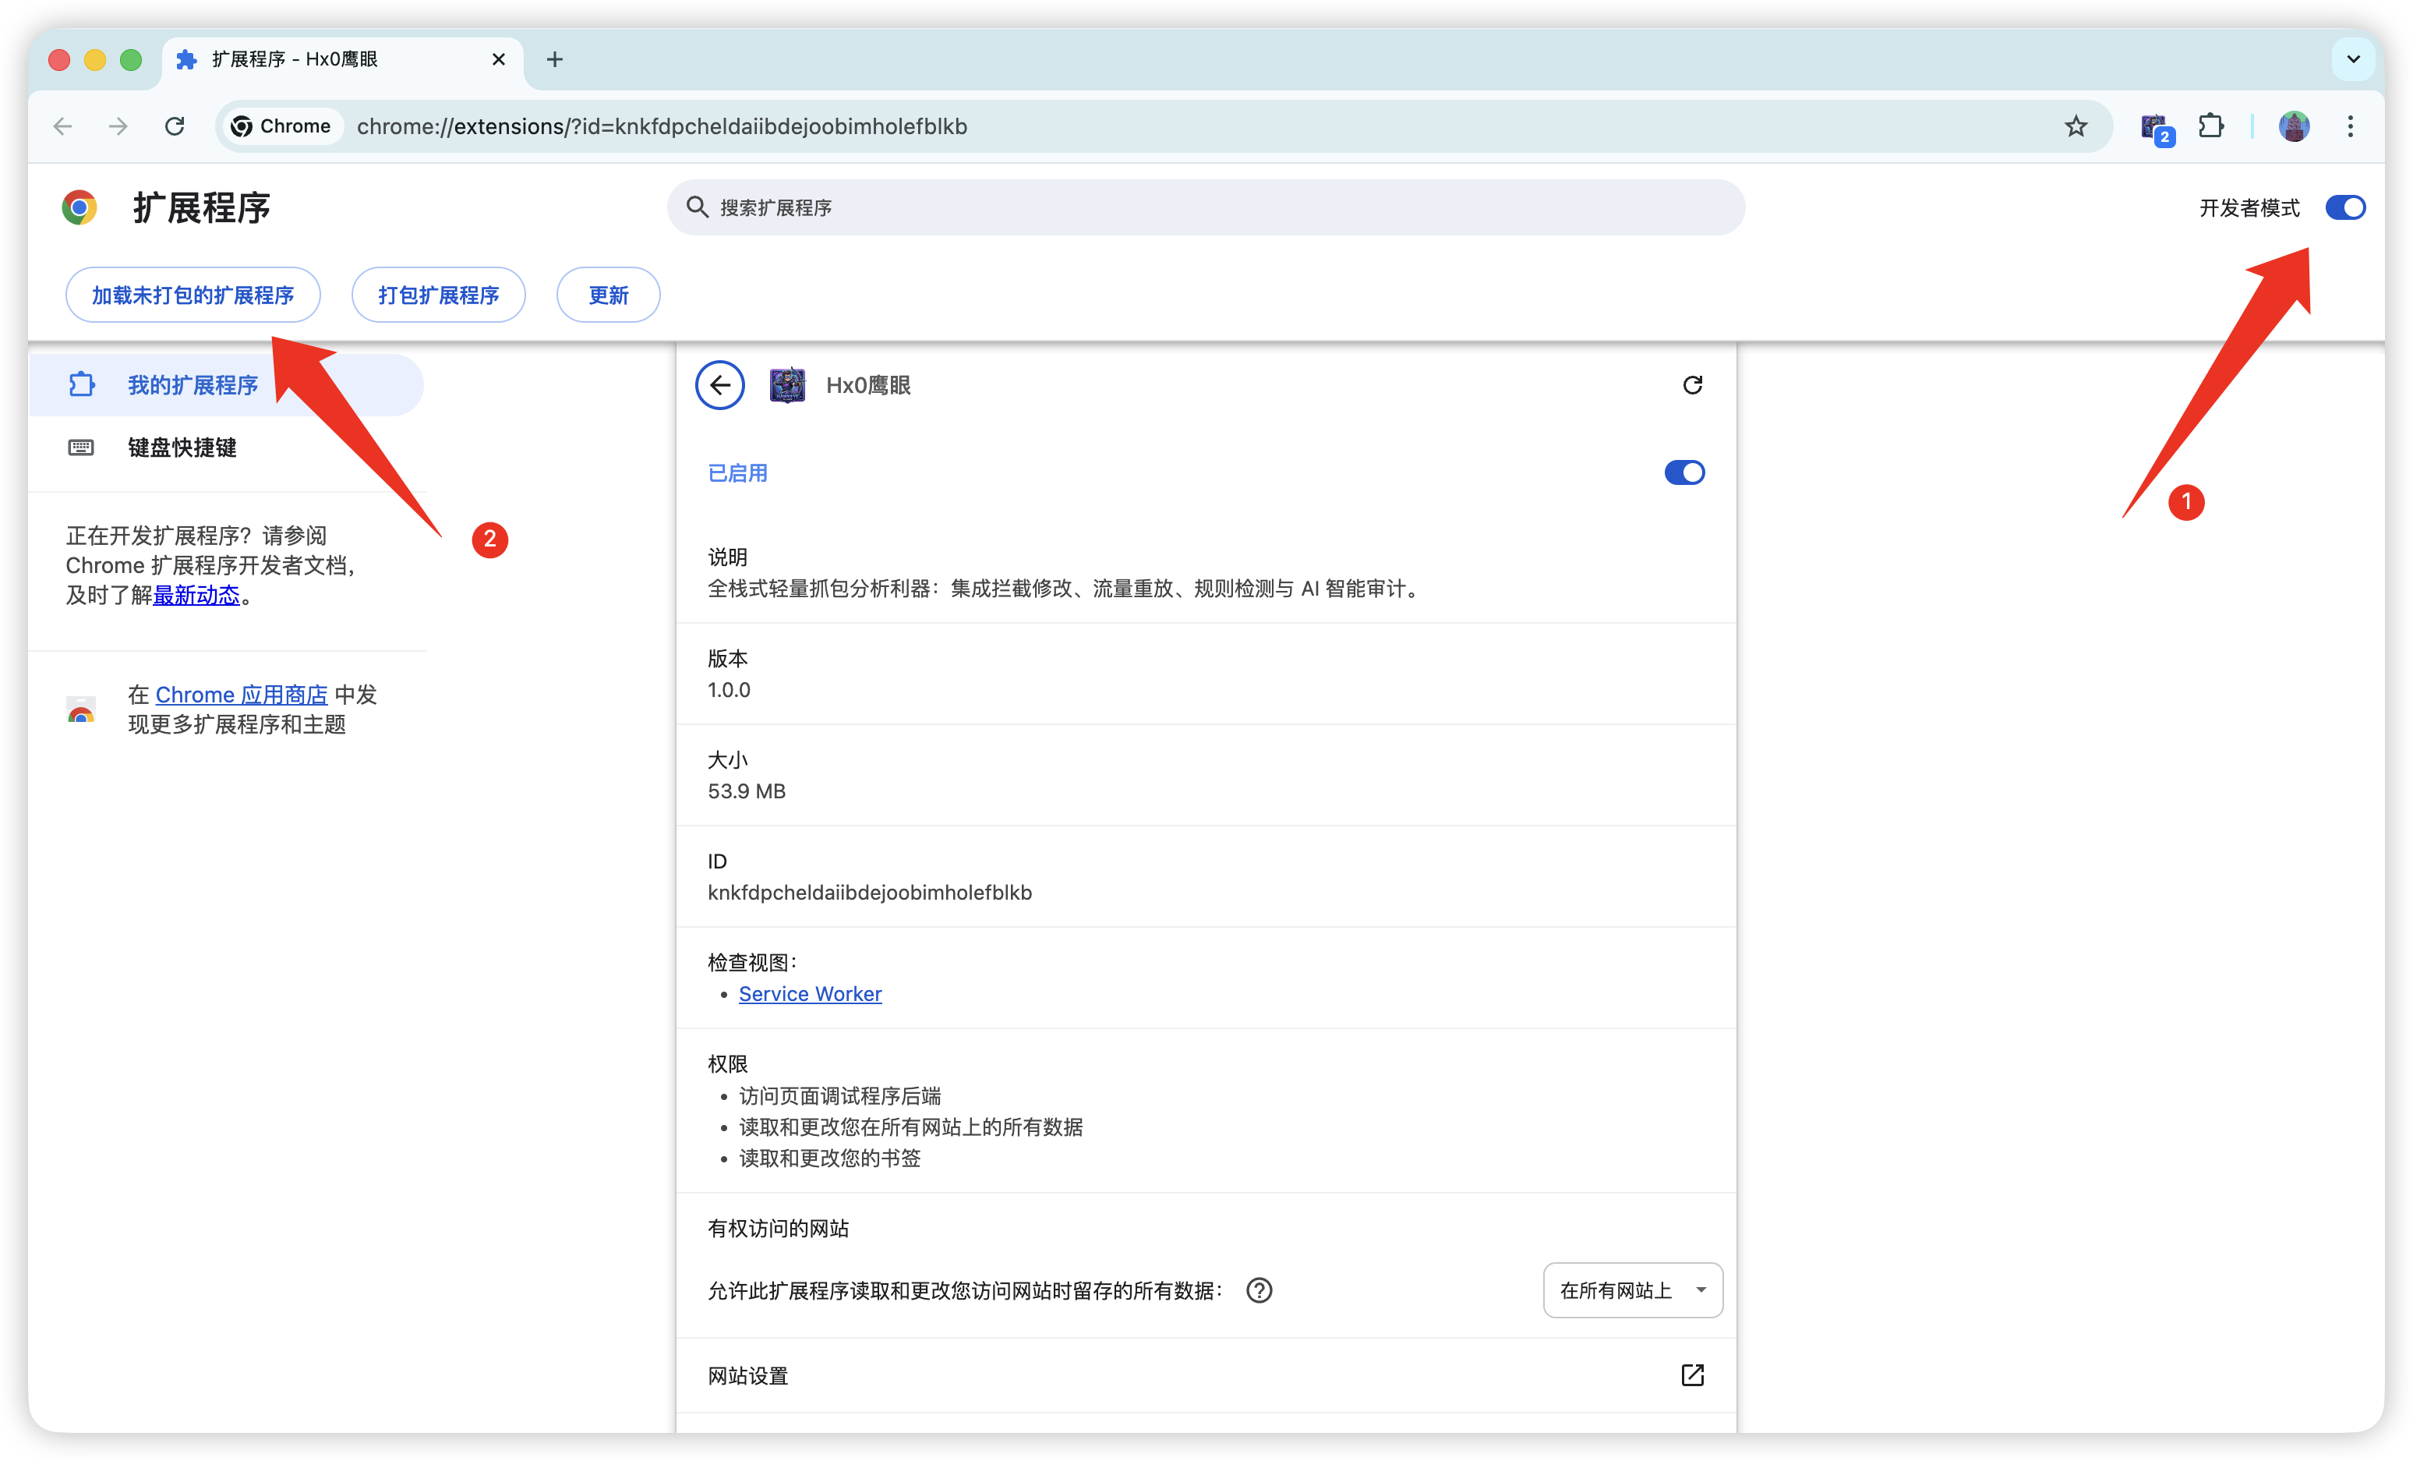Open Chrome three-dot menu
2413x1461 pixels.
(x=2351, y=126)
